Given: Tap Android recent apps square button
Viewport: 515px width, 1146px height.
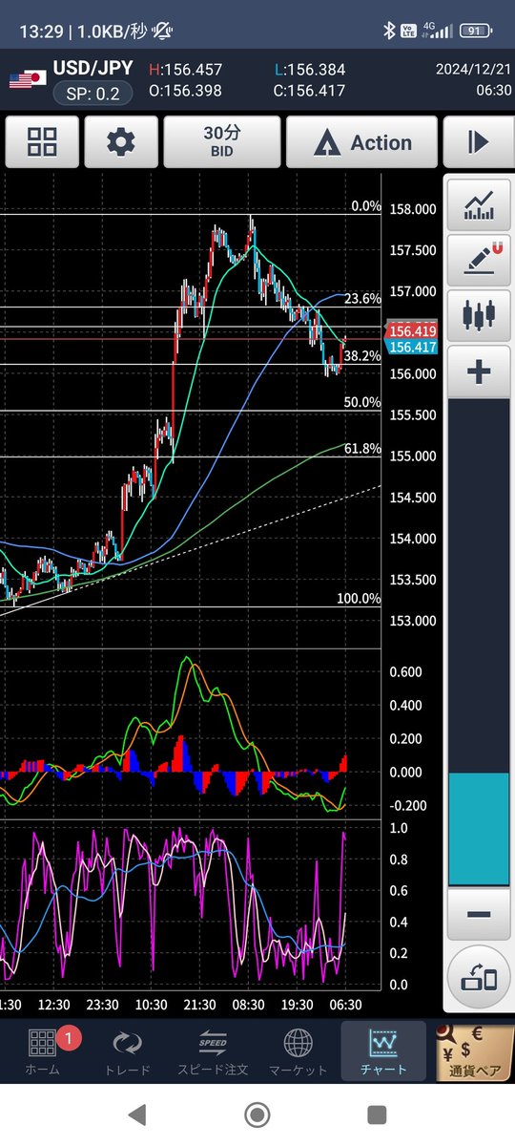Looking at the screenshot, I should pos(377,1114).
